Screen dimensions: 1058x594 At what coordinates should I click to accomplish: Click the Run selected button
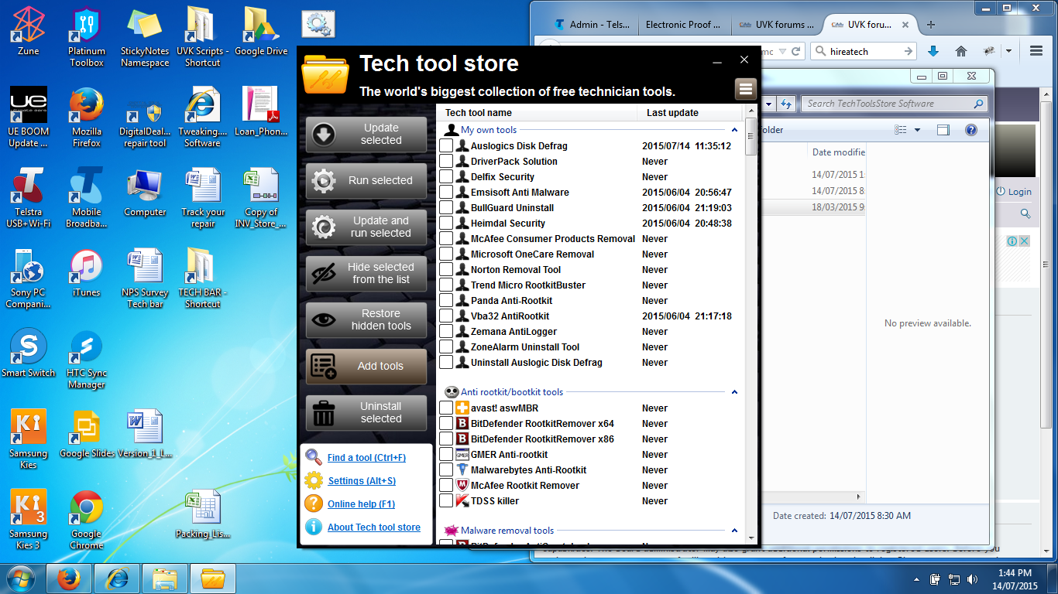pos(366,181)
